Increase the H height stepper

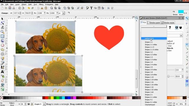[x=32, y=12]
